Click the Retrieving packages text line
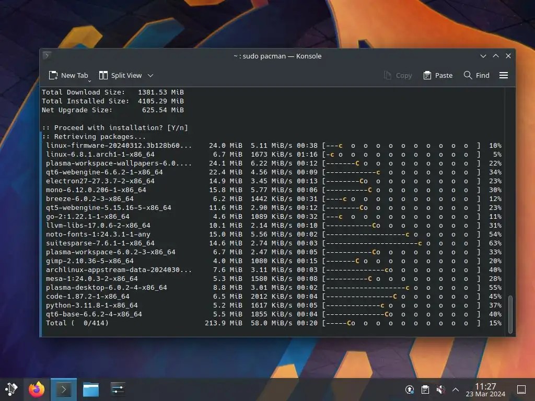Screen dimensions: 535x401 coord(94,137)
